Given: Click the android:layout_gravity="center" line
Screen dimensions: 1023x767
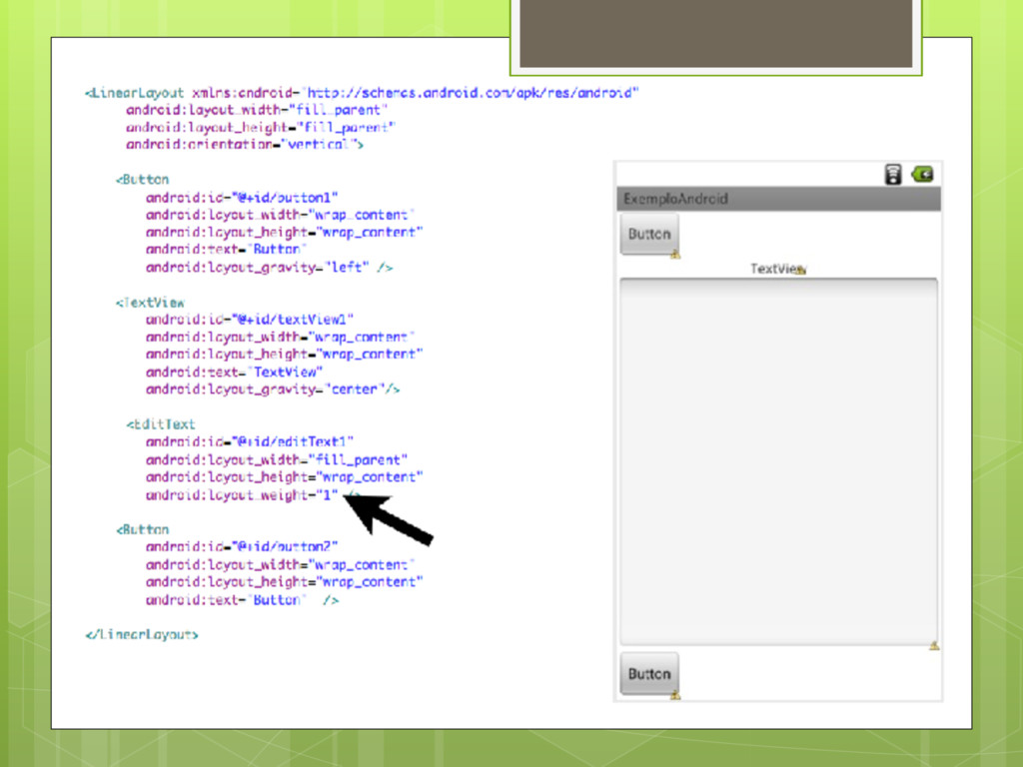Looking at the screenshot, I should click(x=273, y=389).
